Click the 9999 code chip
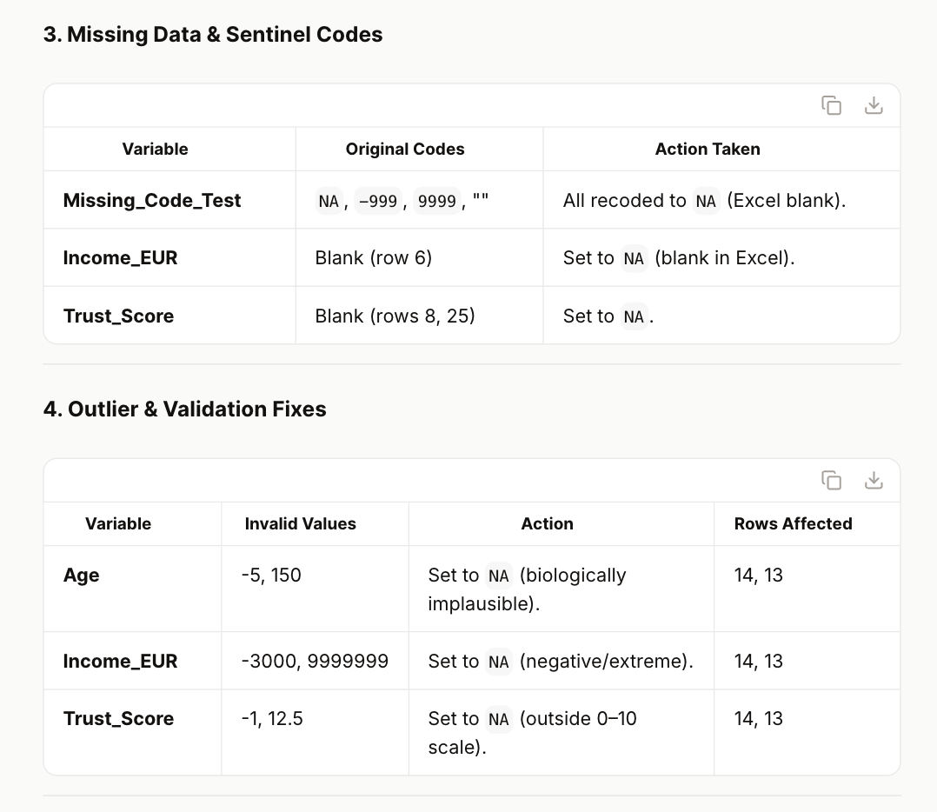The width and height of the screenshot is (937, 812). [436, 201]
